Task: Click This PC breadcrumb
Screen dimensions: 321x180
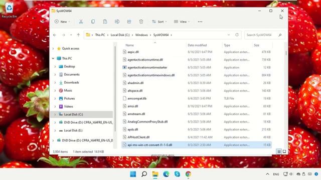Action: click(x=100, y=35)
